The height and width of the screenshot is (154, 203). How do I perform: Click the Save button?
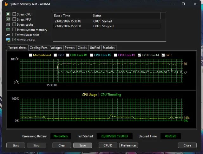click(82, 145)
